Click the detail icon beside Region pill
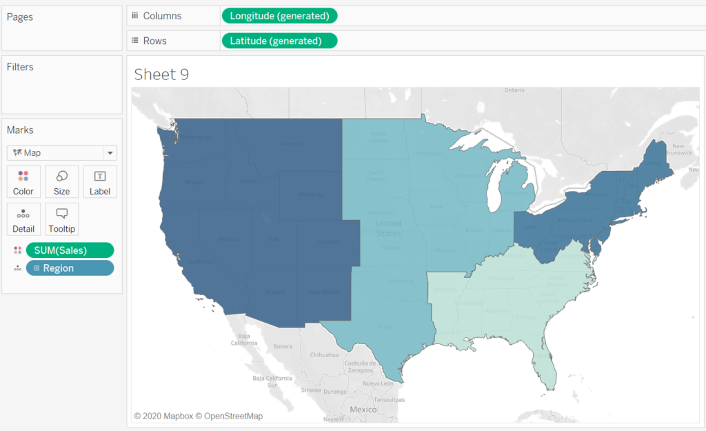Viewport: 706px width, 431px height. [17, 268]
